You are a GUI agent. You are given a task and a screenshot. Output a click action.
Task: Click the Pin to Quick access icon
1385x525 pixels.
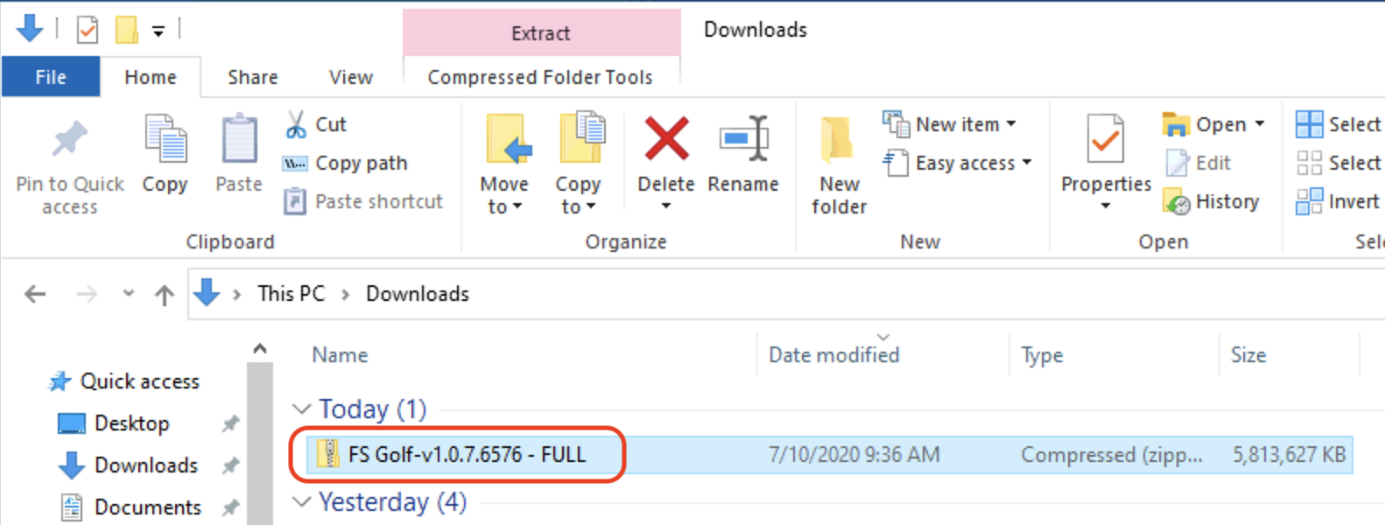(70, 139)
